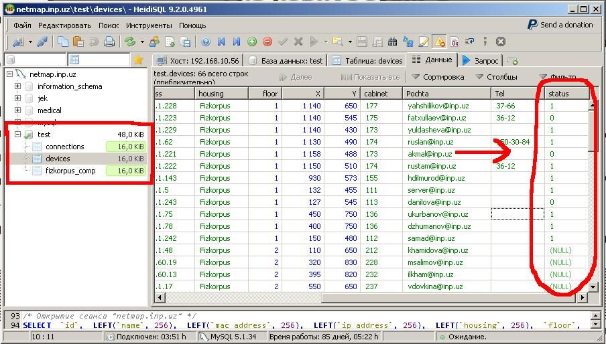Click the Refresh toolbar icon
Image resolution: width=606 pixels, height=344 pixels.
point(130,42)
